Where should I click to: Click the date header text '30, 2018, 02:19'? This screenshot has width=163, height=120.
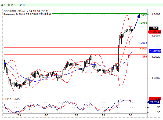click(x=16, y=5)
